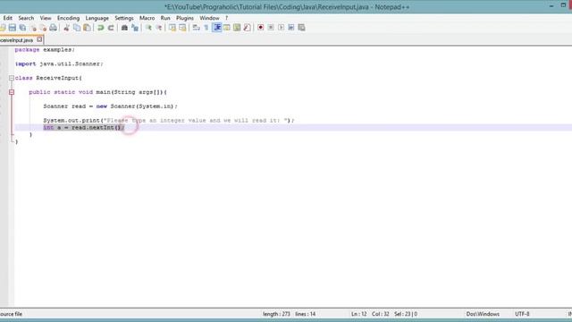Open the Encoding menu
The height and width of the screenshot is (322, 572).
tap(68, 18)
